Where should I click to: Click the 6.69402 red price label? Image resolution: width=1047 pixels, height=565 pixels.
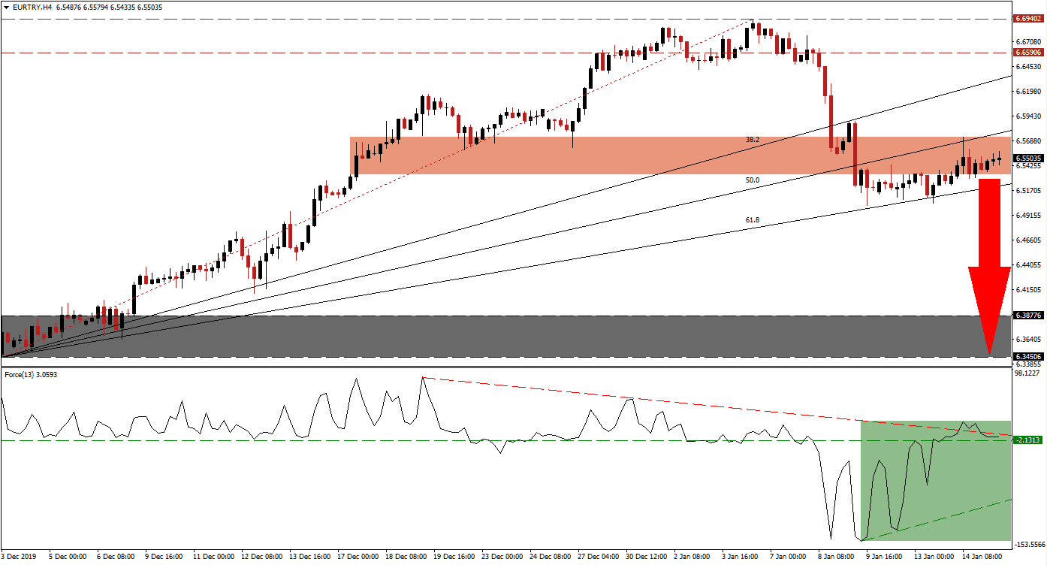(x=1027, y=18)
